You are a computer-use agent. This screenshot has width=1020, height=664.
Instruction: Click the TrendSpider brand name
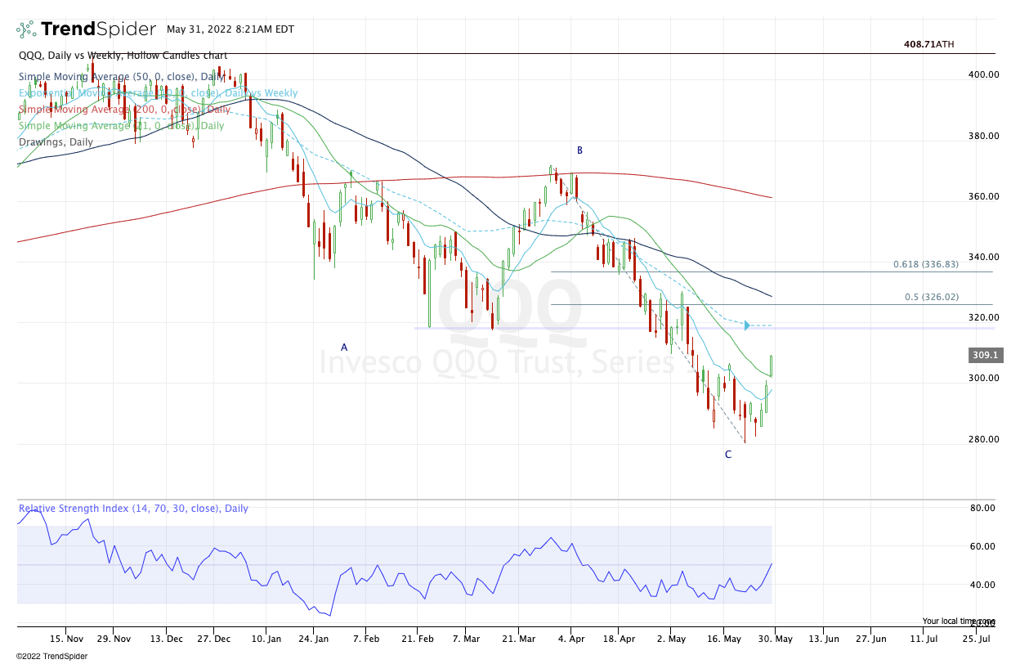(98, 29)
